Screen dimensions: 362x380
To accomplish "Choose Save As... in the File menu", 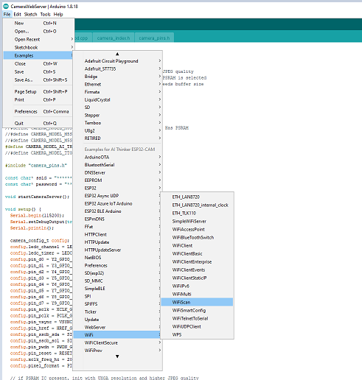I will pos(38,80).
